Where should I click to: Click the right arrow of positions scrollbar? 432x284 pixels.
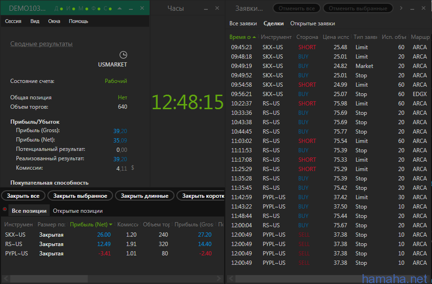point(219,278)
